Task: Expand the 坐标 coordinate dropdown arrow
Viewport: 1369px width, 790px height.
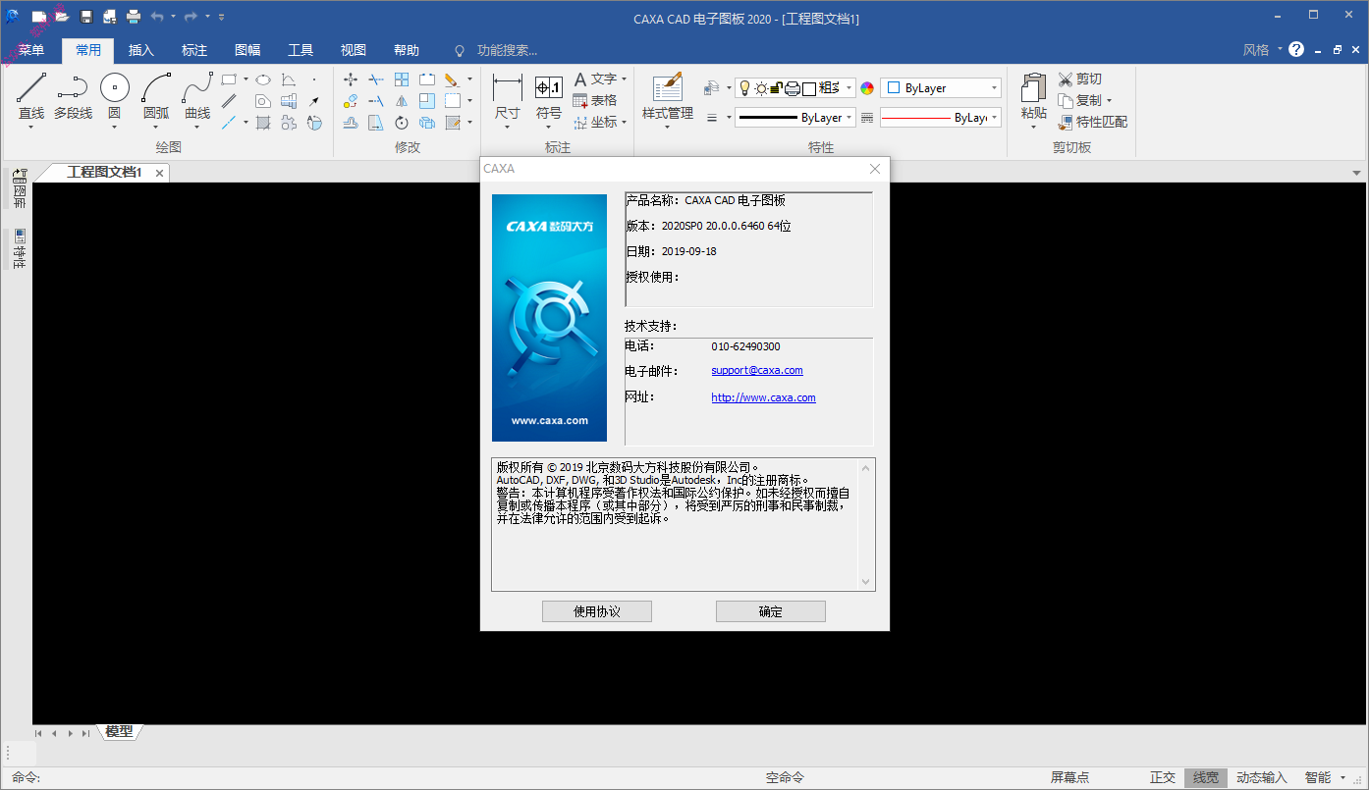Action: click(x=624, y=122)
